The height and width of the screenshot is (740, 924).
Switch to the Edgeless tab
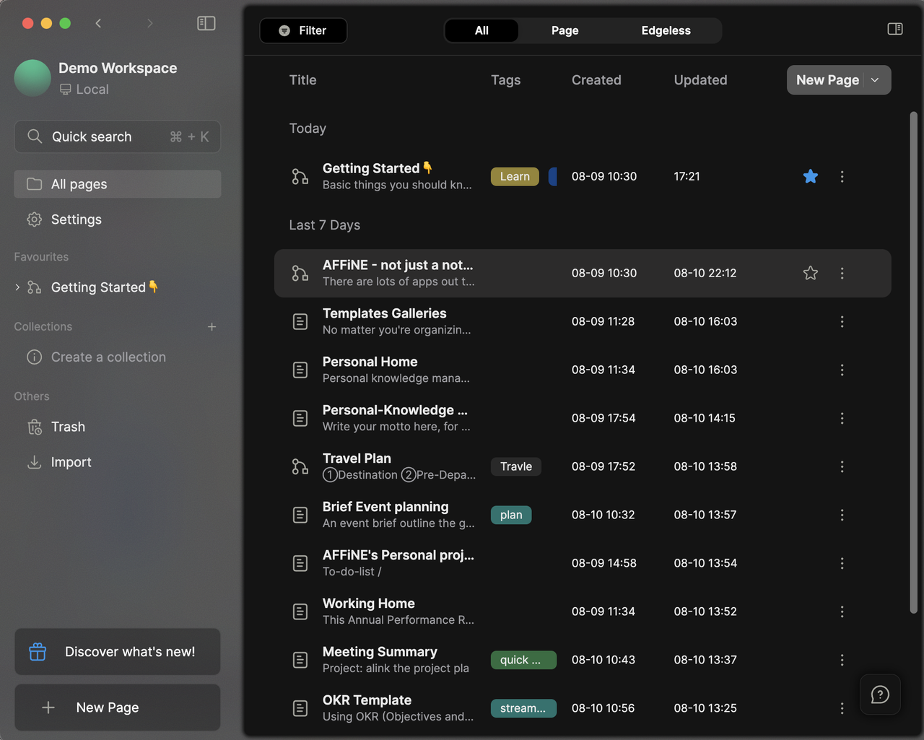pos(666,30)
